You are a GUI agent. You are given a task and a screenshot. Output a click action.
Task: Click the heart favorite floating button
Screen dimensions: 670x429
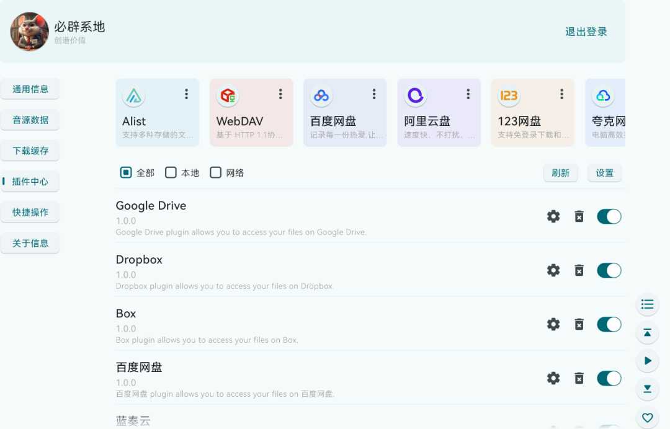pos(647,417)
